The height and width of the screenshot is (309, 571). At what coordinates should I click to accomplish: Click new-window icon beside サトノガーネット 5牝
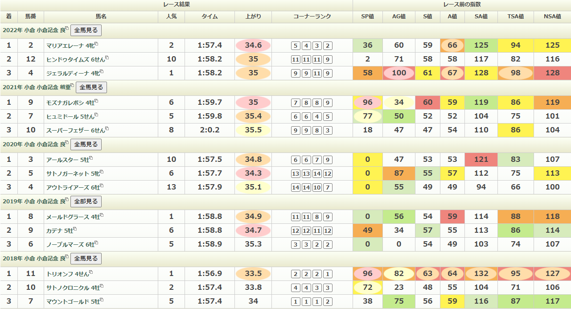pyautogui.click(x=102, y=172)
